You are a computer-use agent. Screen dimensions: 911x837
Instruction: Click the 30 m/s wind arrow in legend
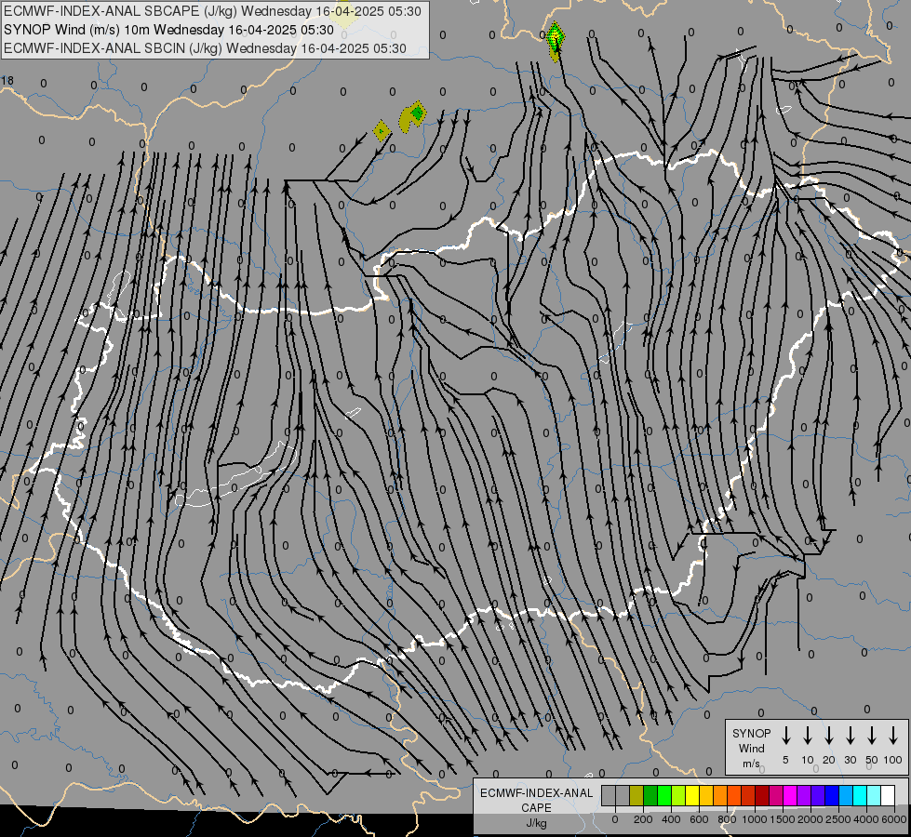[851, 736]
